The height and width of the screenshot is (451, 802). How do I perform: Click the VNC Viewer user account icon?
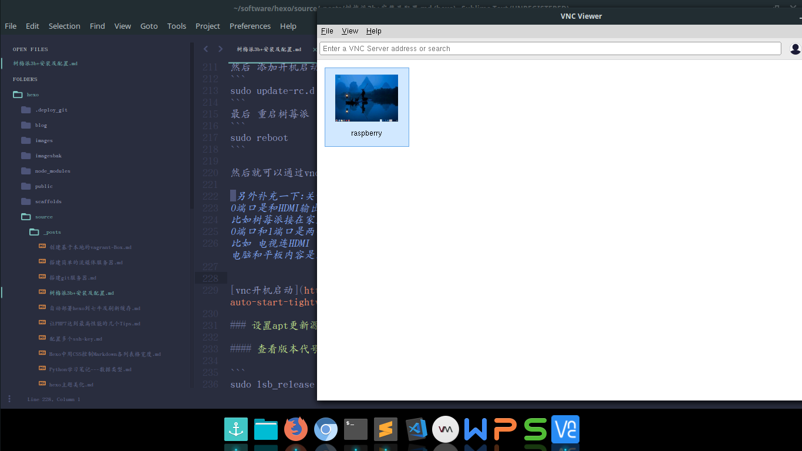[795, 49]
